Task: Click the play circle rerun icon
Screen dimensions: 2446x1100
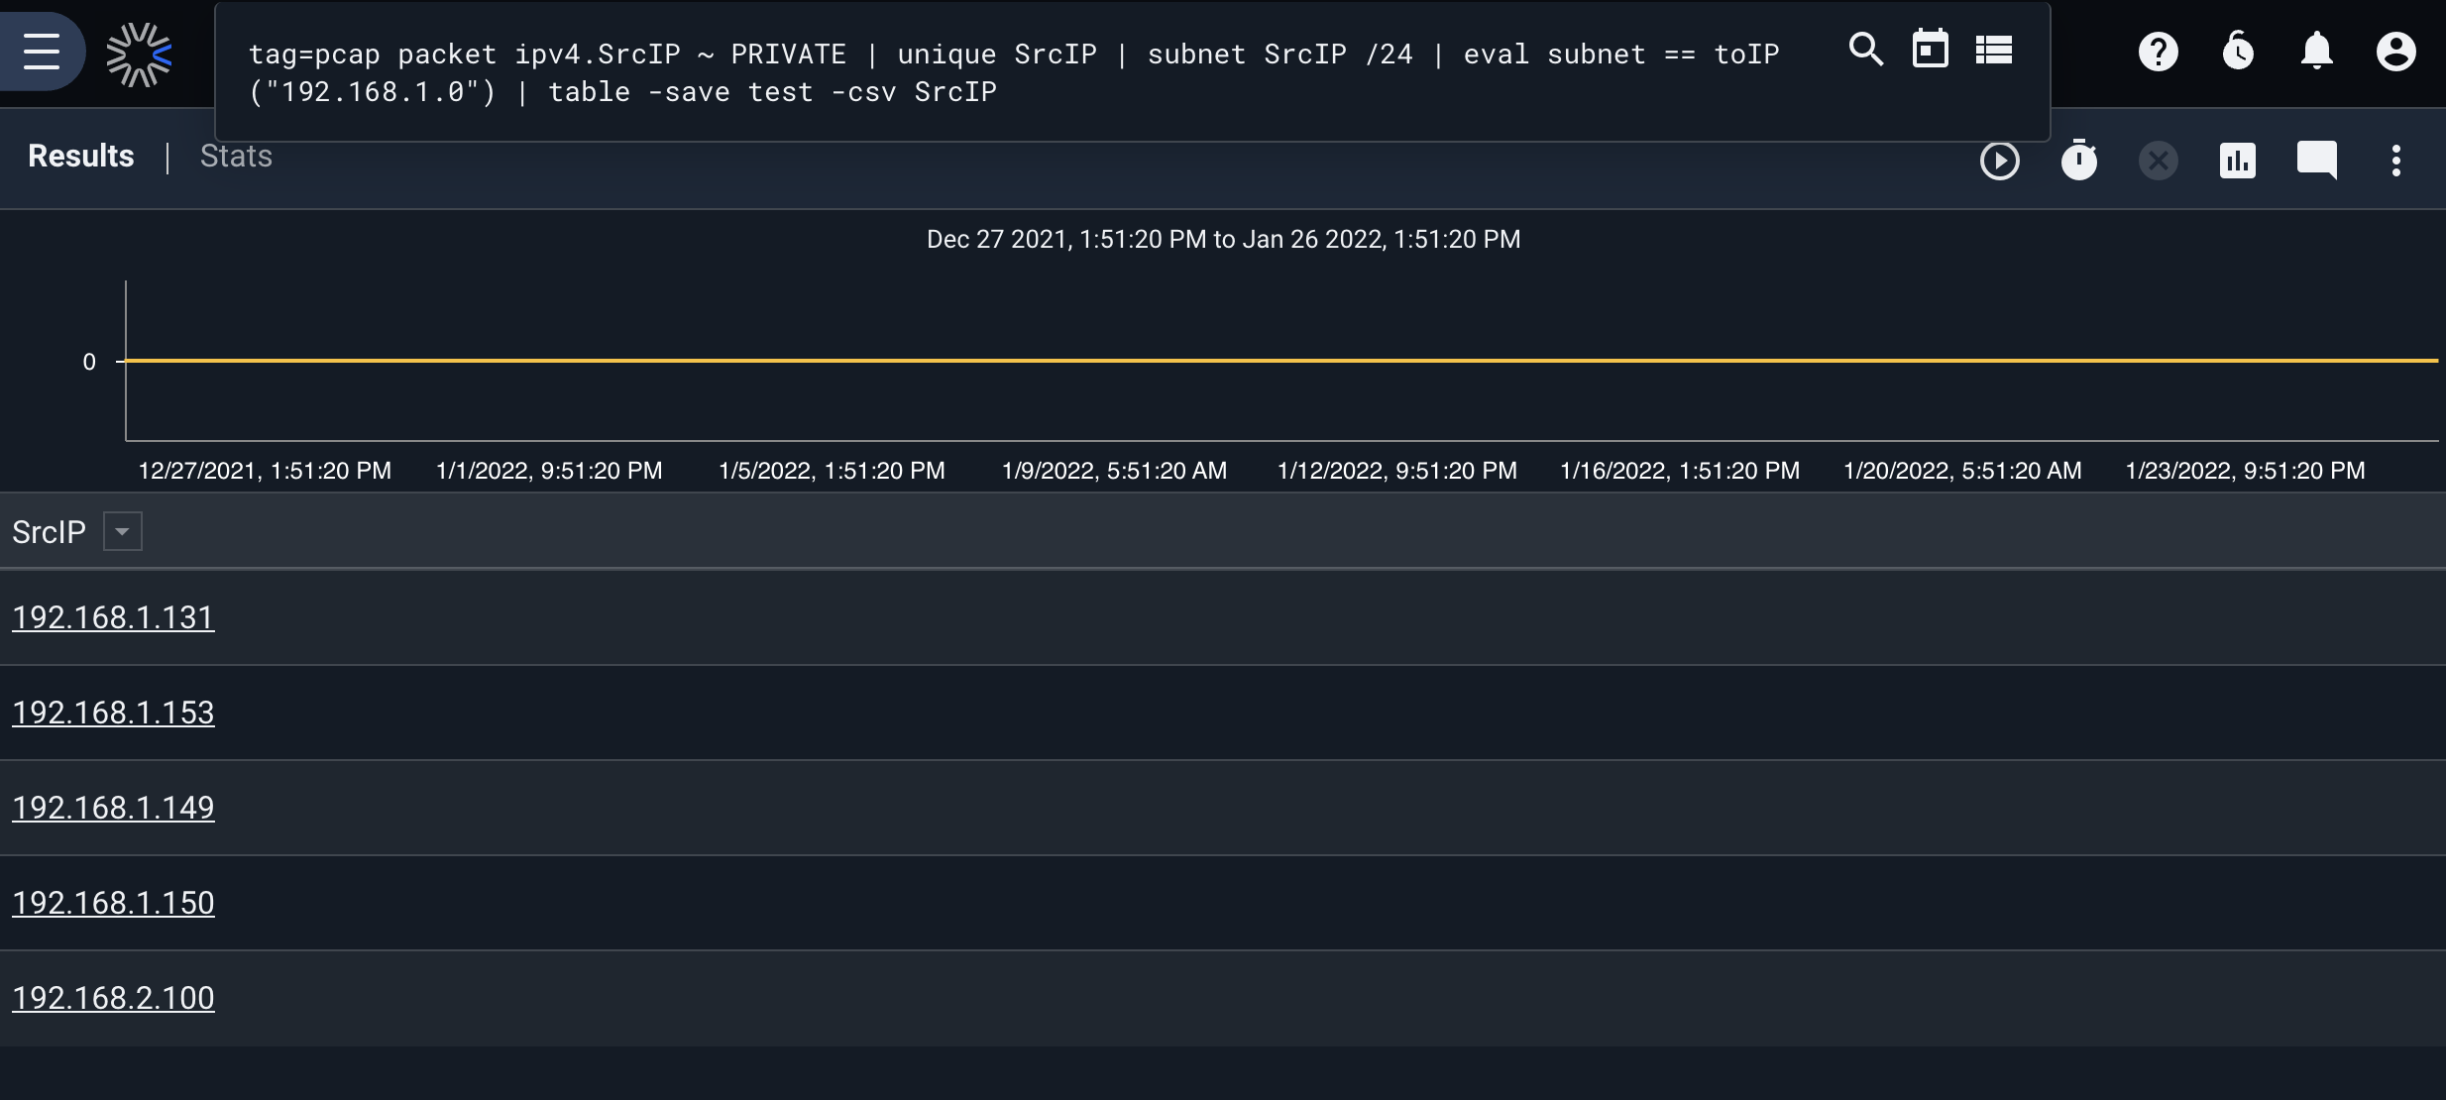Action: (1999, 161)
